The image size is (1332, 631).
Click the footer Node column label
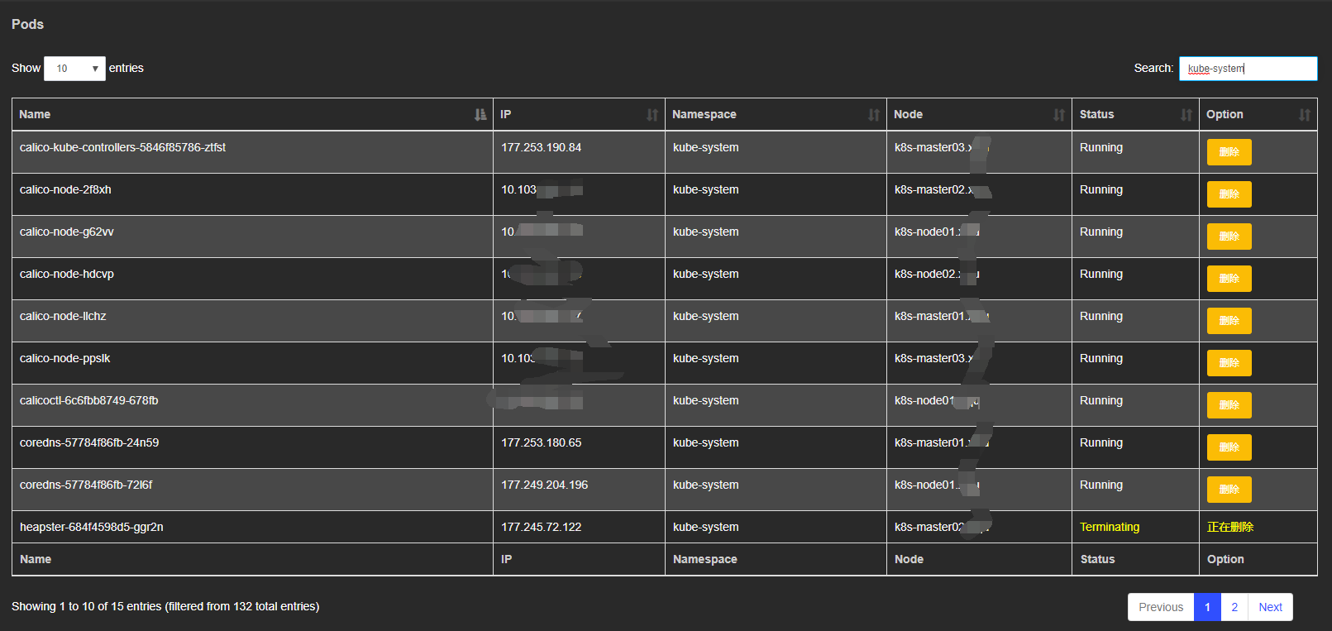pos(909,559)
